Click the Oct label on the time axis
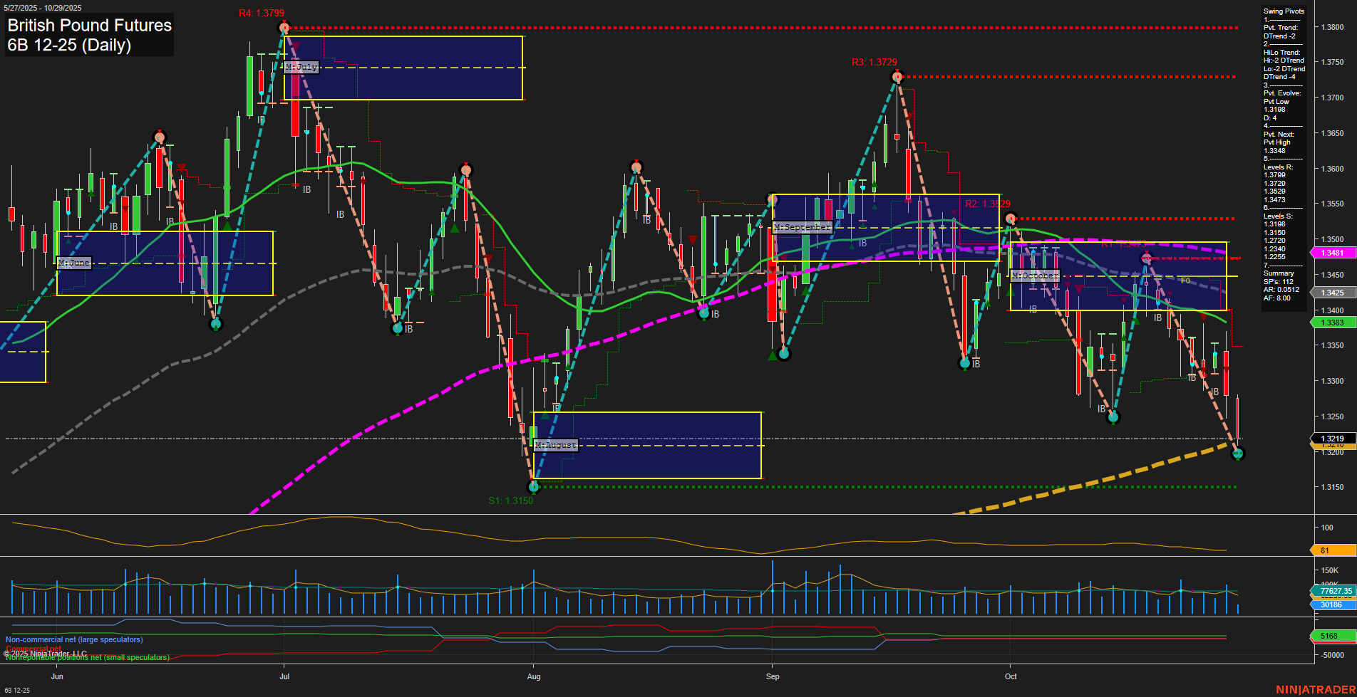The width and height of the screenshot is (1357, 697). pos(1011,676)
